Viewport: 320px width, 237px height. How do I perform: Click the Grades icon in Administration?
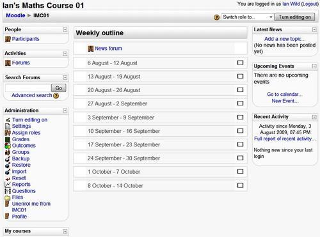coord(8,139)
